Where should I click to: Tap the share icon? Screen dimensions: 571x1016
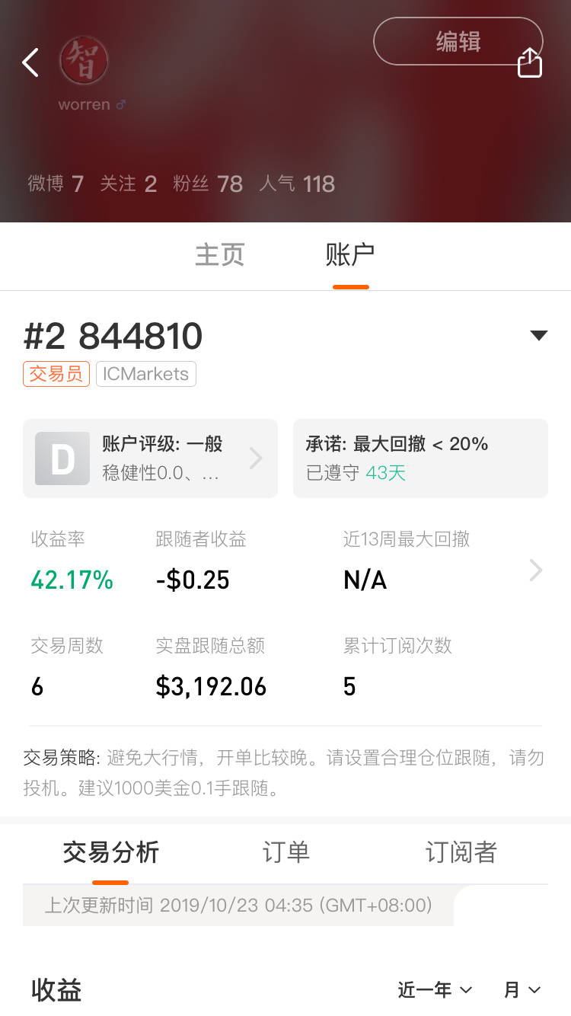pos(529,62)
